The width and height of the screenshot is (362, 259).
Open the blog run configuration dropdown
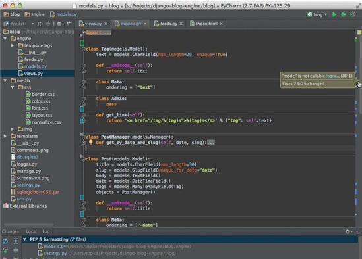[317, 14]
